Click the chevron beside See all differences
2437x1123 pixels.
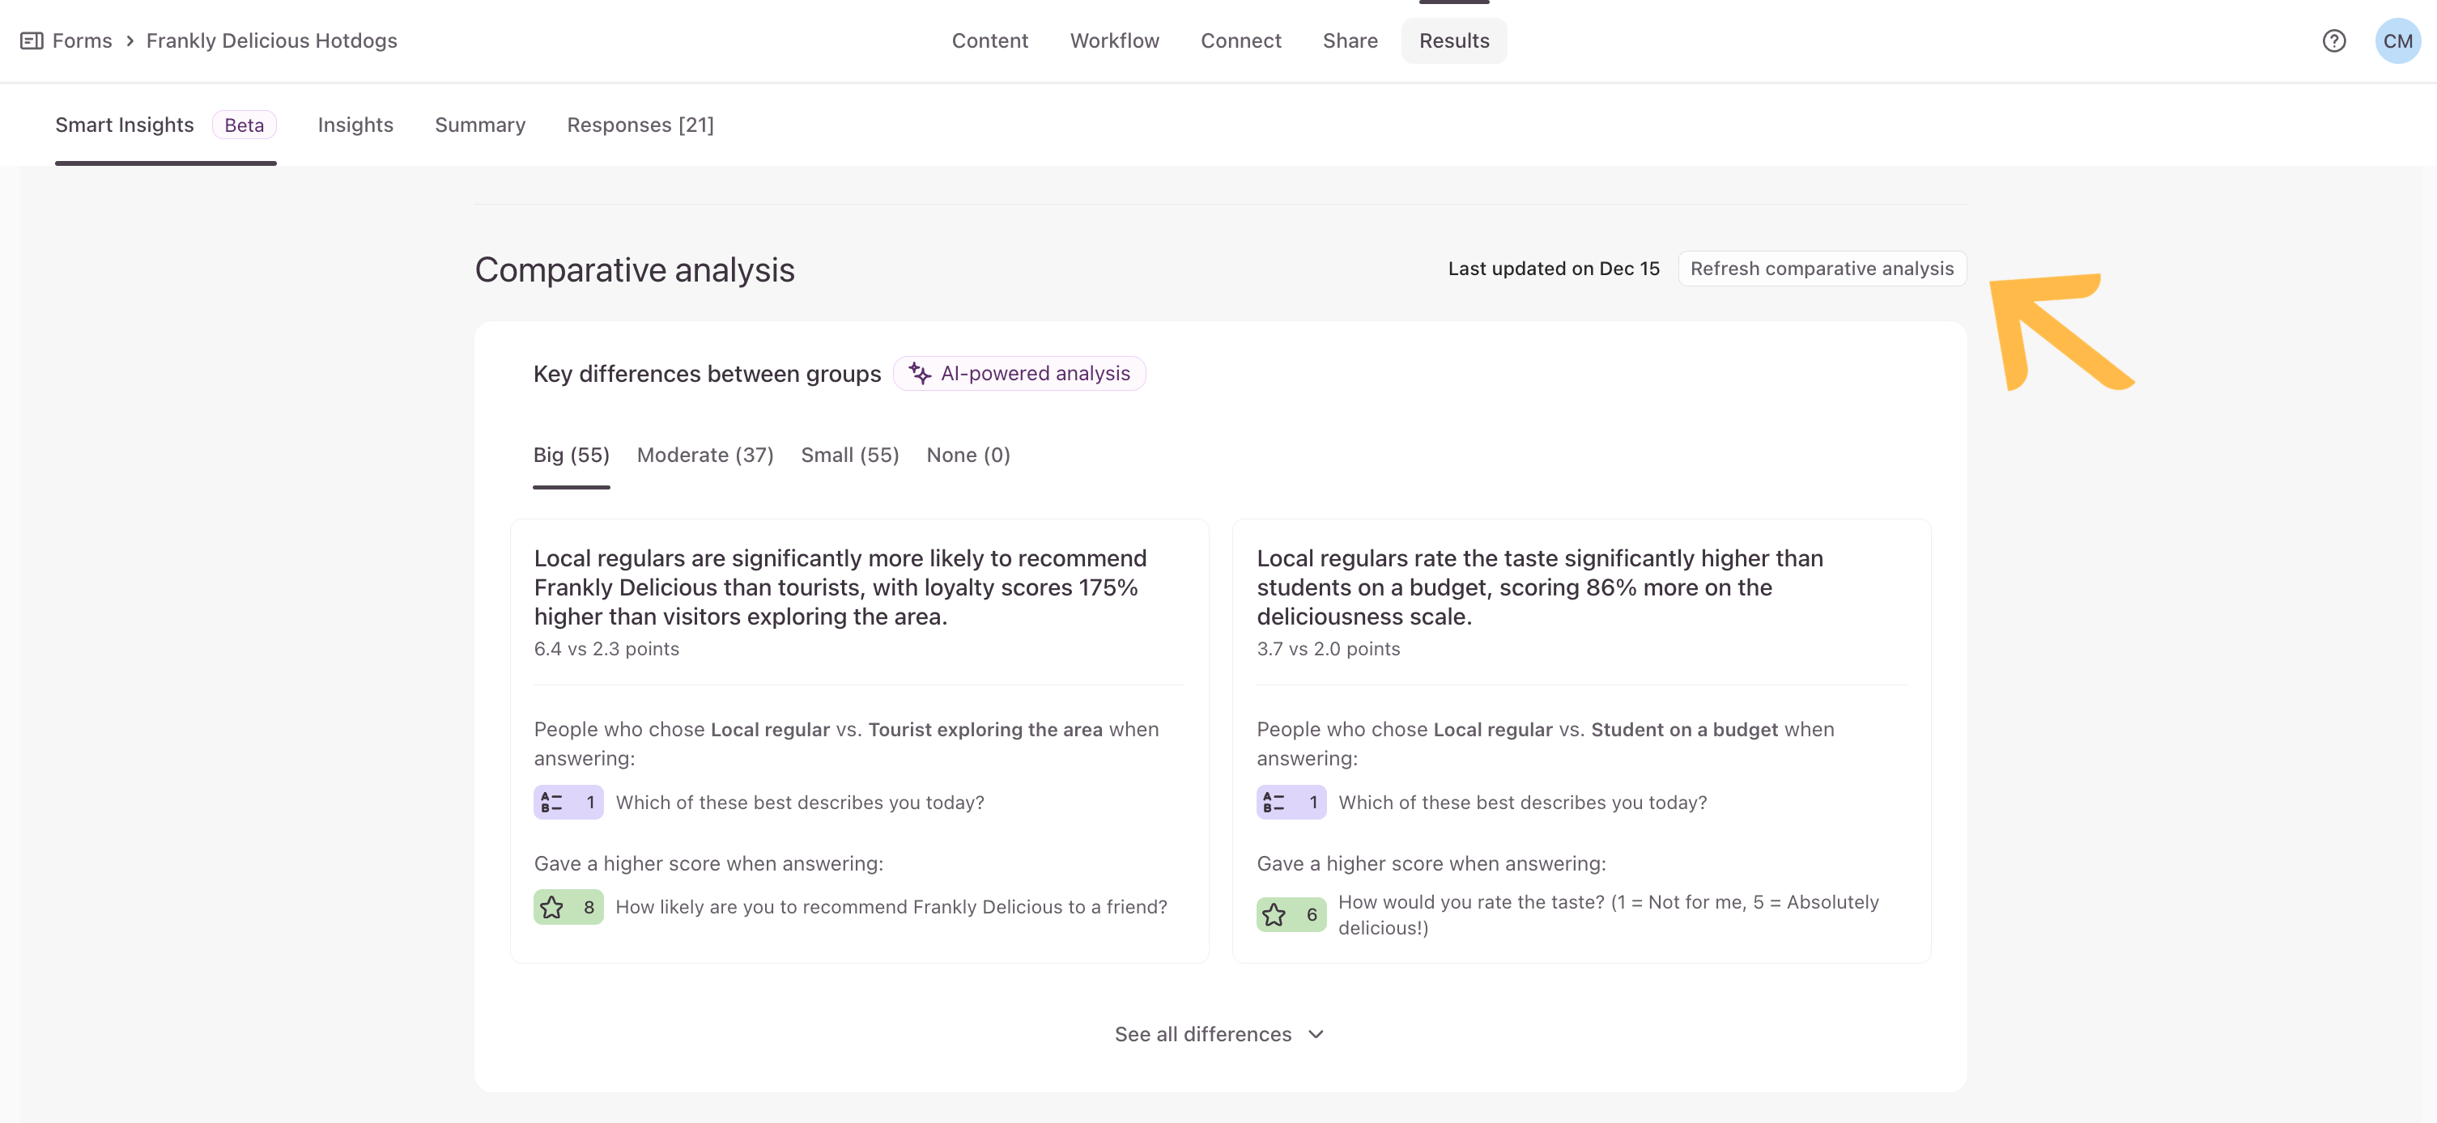click(x=1316, y=1034)
